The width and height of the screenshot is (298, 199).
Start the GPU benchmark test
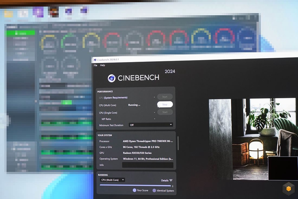click(x=164, y=97)
